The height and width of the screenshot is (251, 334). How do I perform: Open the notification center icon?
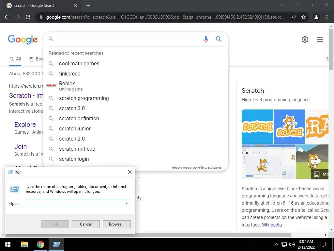(323, 244)
